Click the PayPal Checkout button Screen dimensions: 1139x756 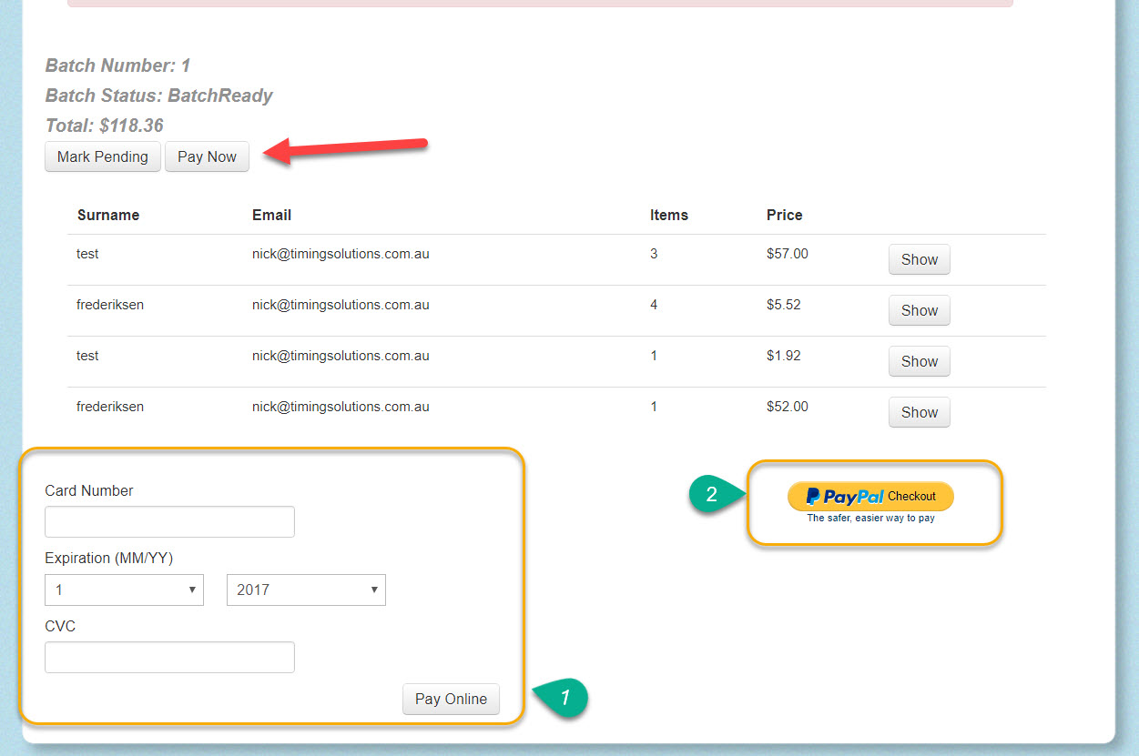click(870, 496)
